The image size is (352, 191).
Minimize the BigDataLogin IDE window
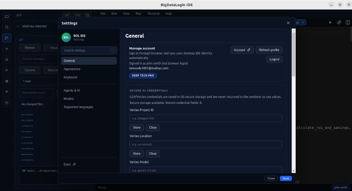click(331, 5)
